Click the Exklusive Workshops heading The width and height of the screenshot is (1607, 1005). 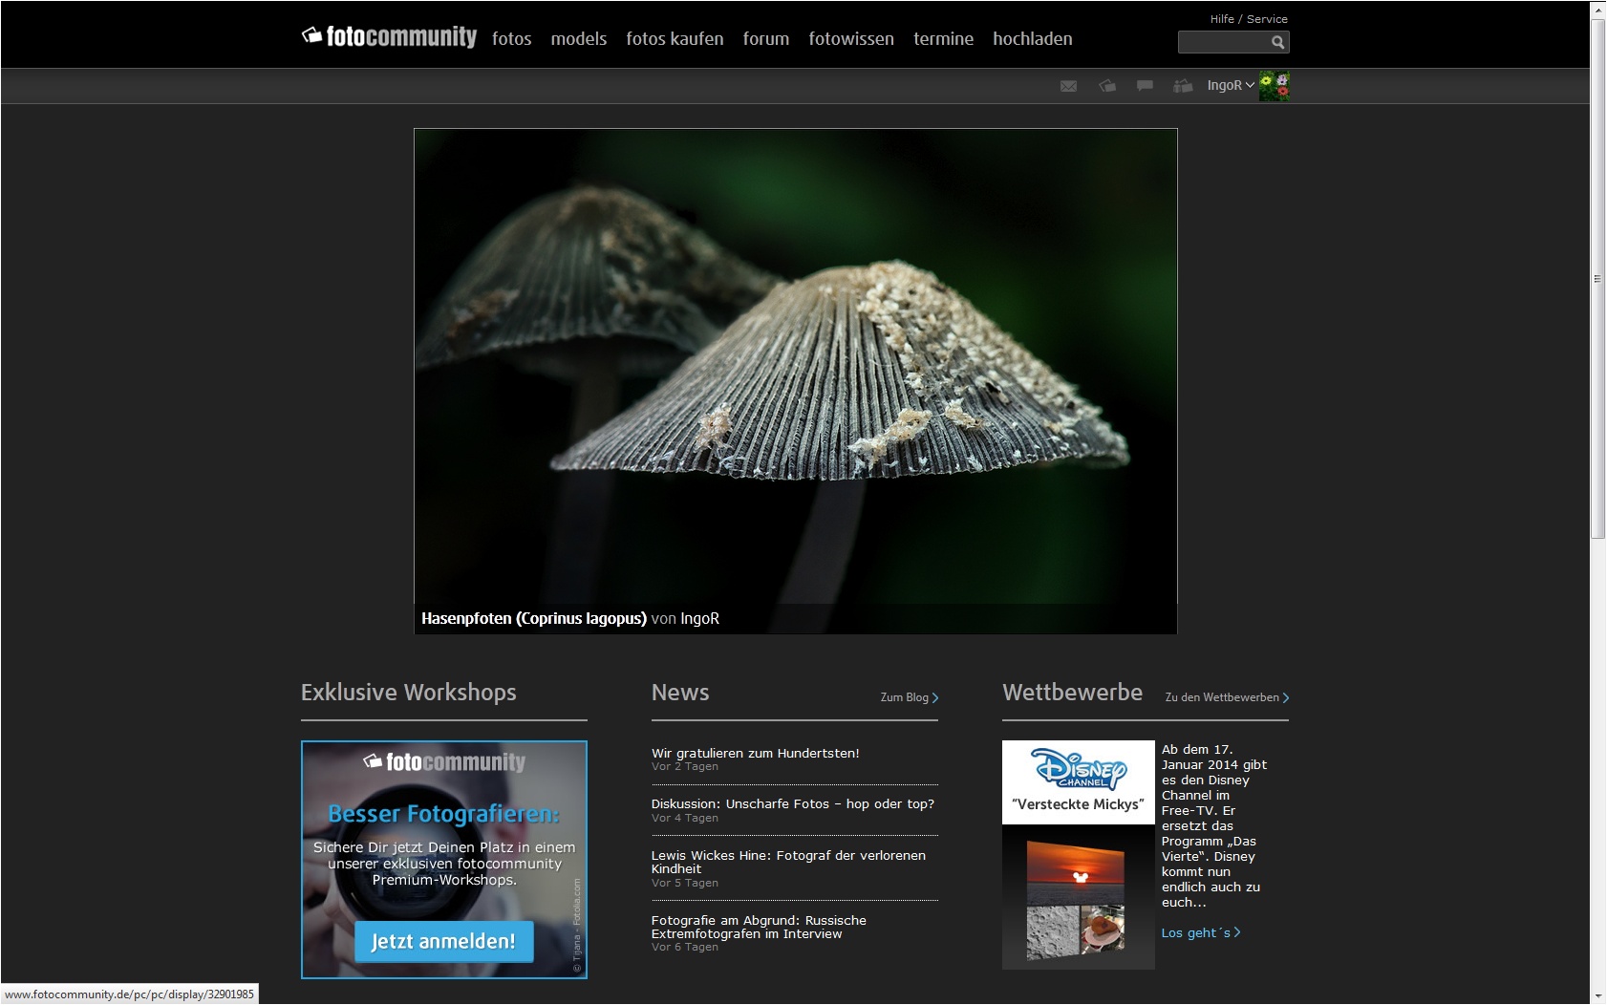point(408,693)
